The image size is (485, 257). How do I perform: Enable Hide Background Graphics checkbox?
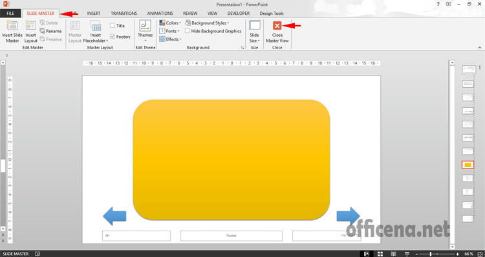tap(187, 31)
